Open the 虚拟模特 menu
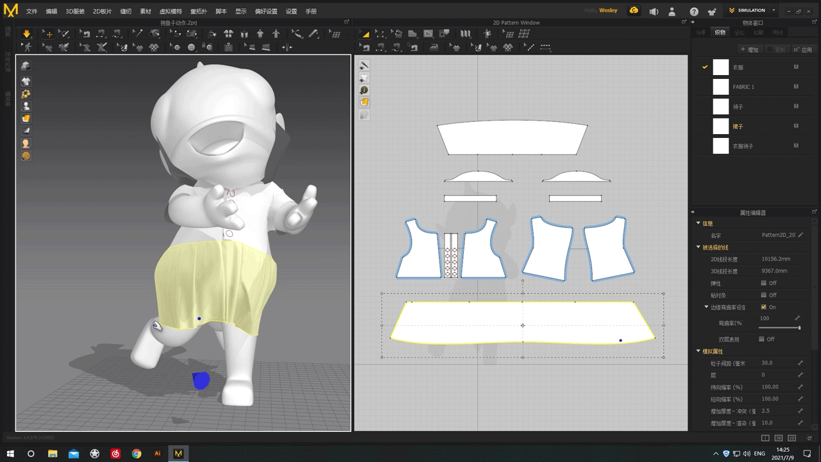The width and height of the screenshot is (821, 462). 170,12
